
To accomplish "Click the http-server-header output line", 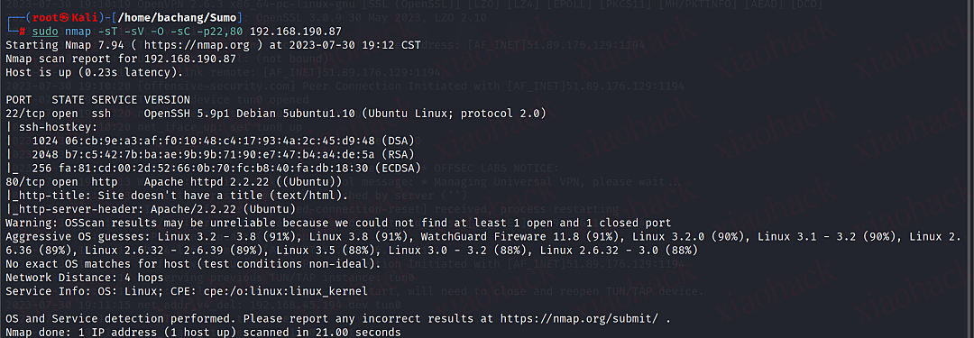I will tap(151, 209).
